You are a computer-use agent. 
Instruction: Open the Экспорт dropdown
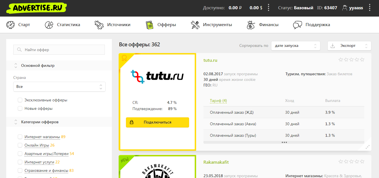(x=349, y=46)
